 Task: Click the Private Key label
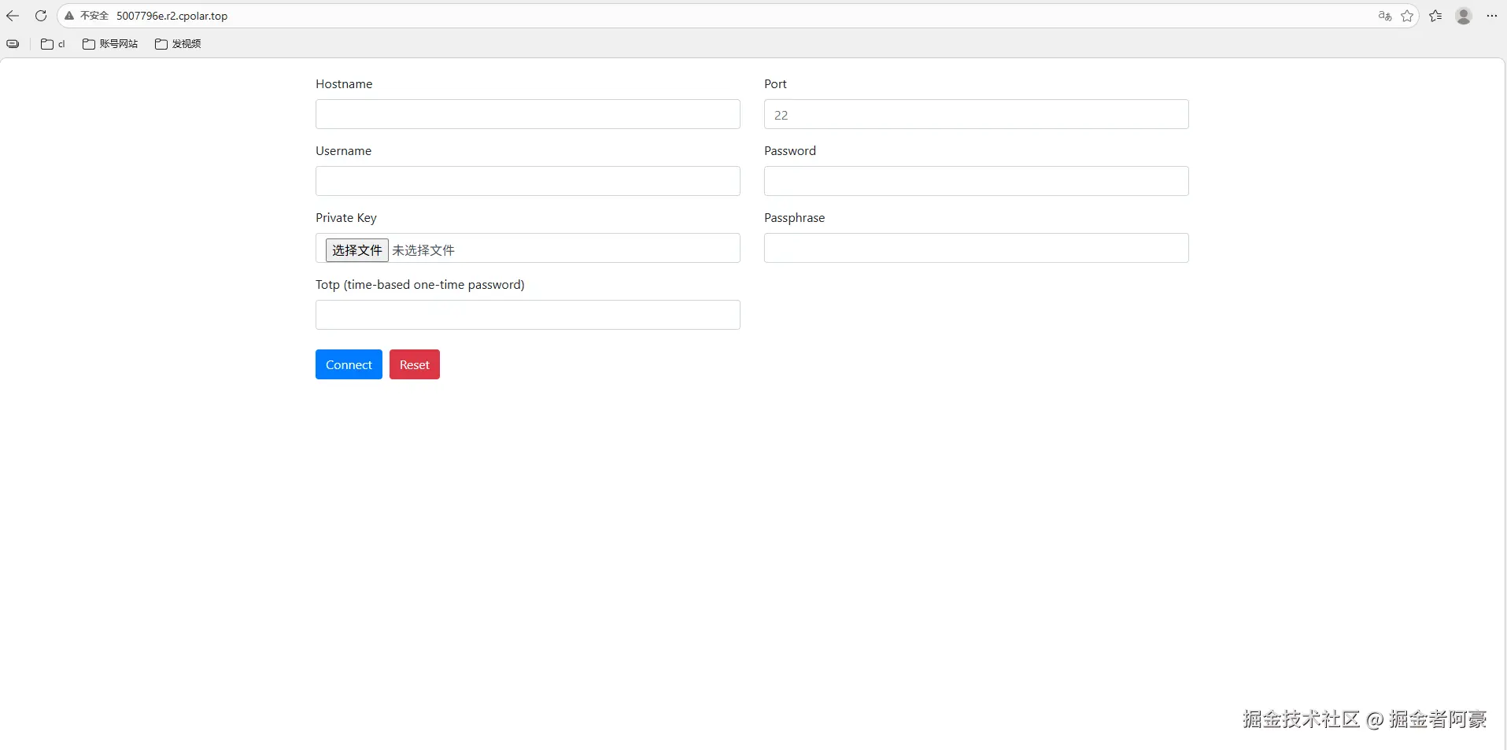point(346,218)
